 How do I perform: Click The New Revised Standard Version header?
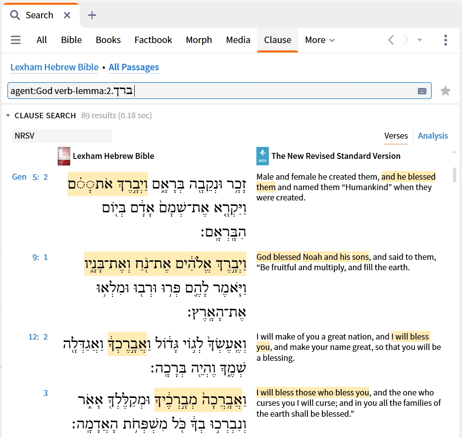tap(336, 156)
